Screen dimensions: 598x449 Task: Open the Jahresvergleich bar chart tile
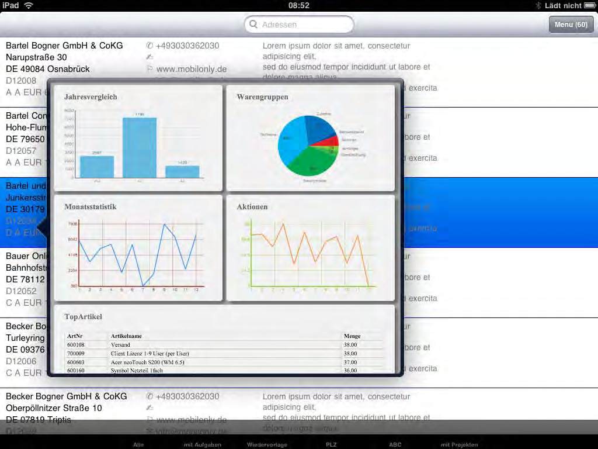pyautogui.click(x=138, y=138)
